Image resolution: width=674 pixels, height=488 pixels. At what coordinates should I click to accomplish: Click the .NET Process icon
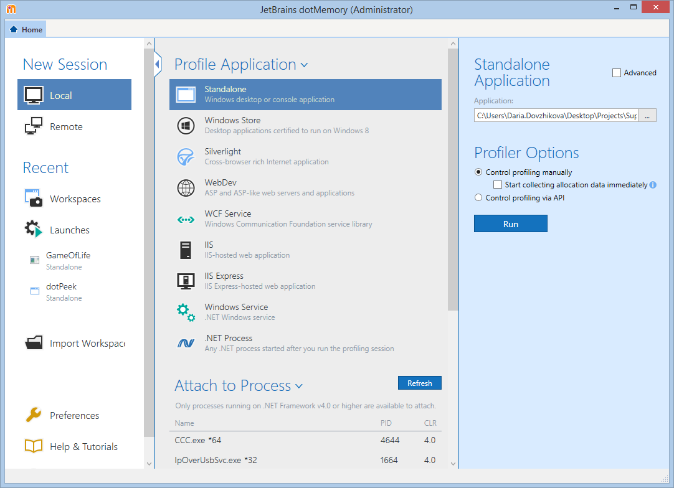(186, 343)
